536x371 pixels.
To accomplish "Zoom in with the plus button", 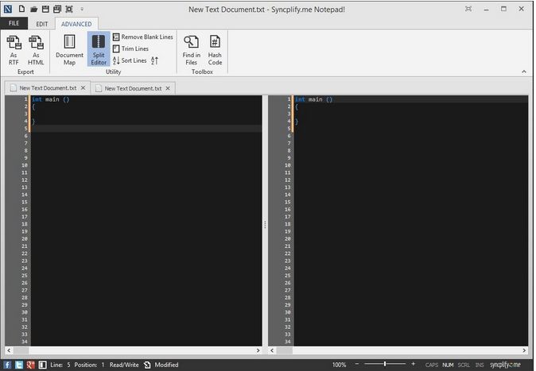I will [x=414, y=364].
